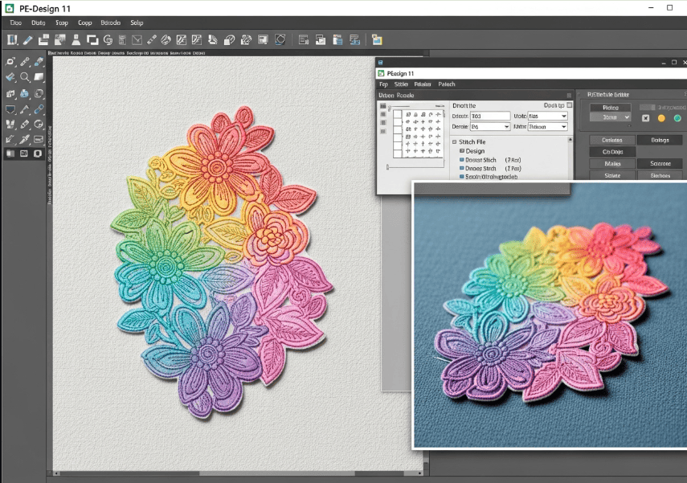Open the 'Ed' dropdown beside 'Derole'
This screenshot has width=687, height=483.
point(490,127)
